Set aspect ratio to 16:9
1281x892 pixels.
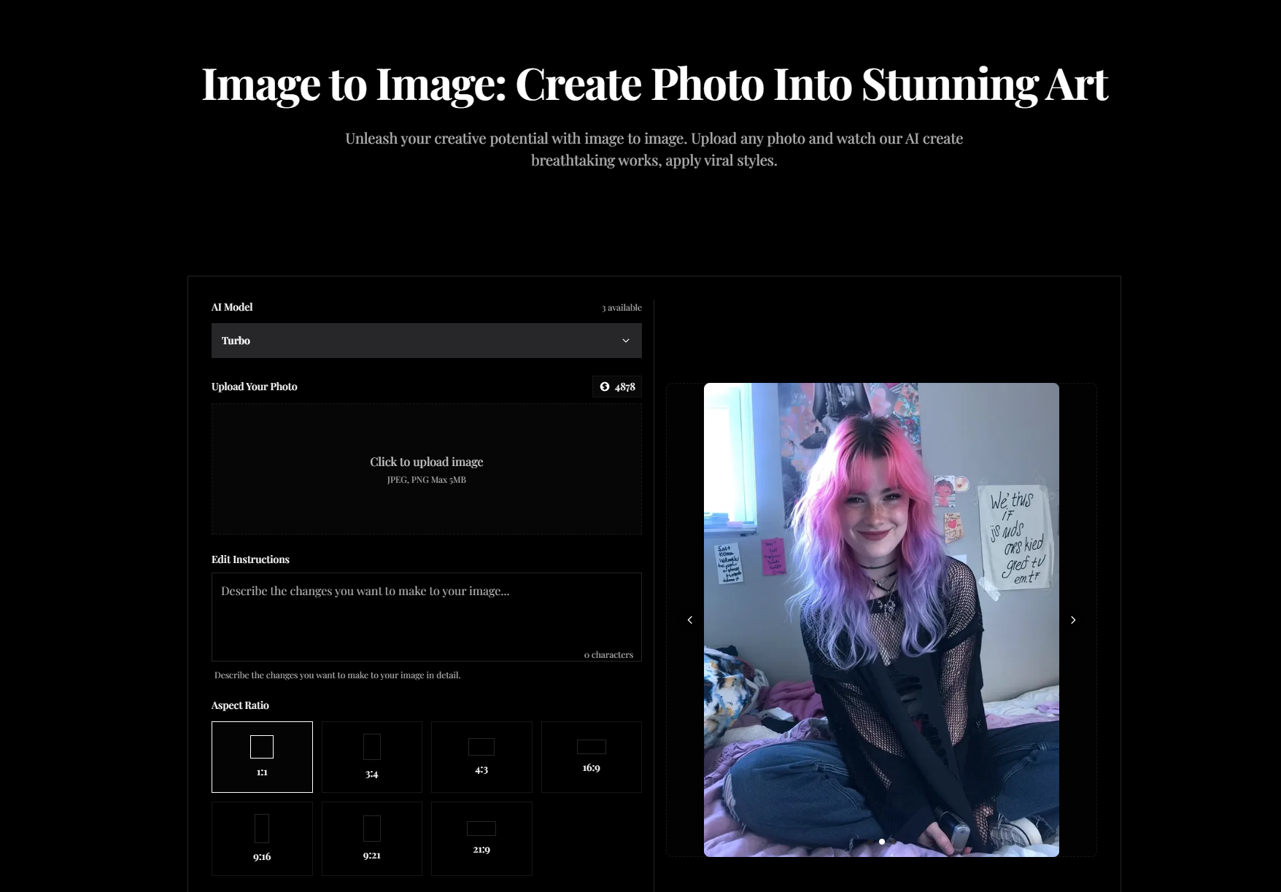[591, 756]
